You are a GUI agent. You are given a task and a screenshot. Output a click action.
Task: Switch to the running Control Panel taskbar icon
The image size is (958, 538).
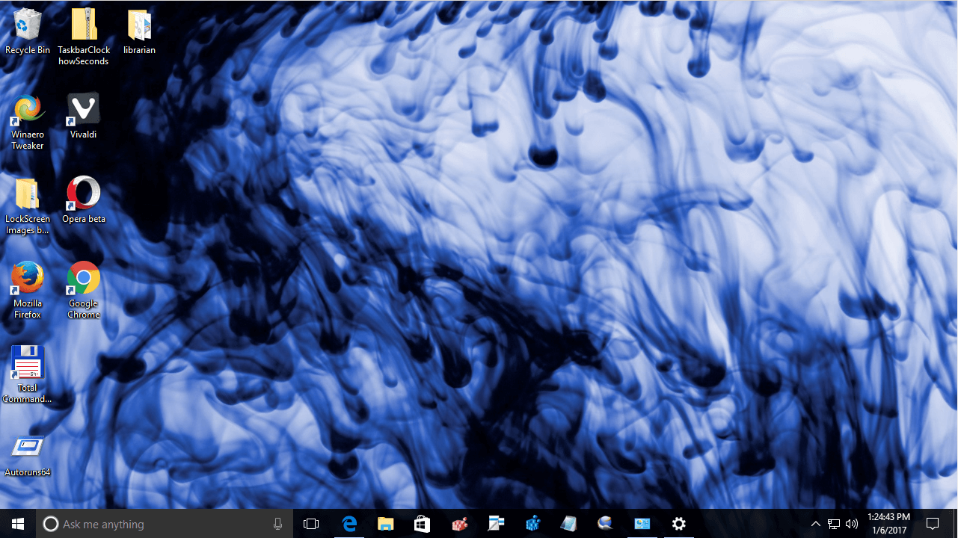coord(642,524)
